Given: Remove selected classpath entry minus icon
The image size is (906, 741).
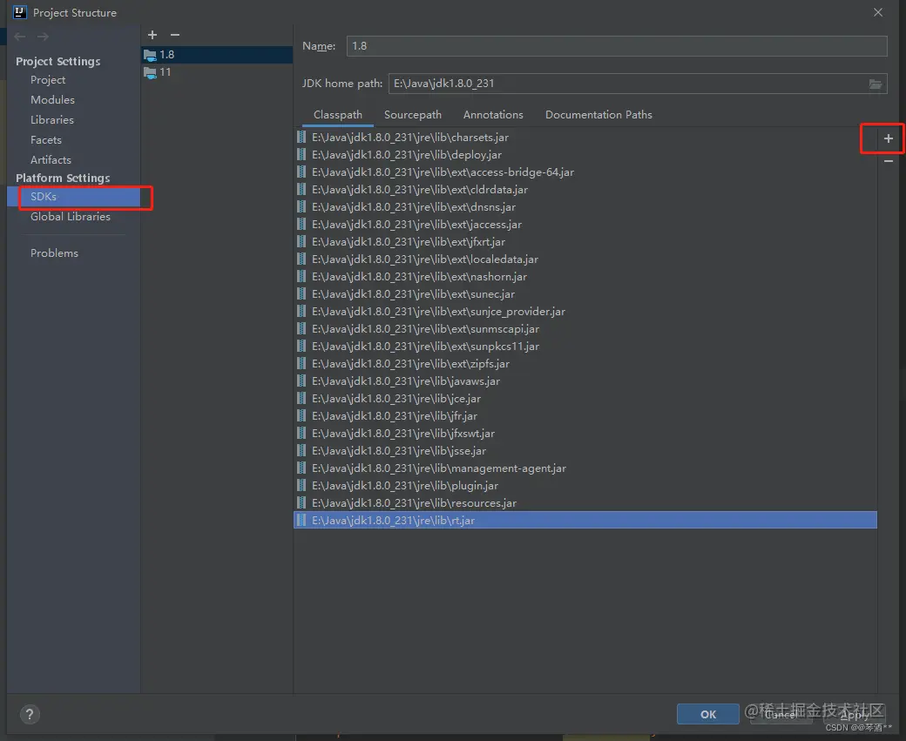Looking at the screenshot, I should click(888, 161).
